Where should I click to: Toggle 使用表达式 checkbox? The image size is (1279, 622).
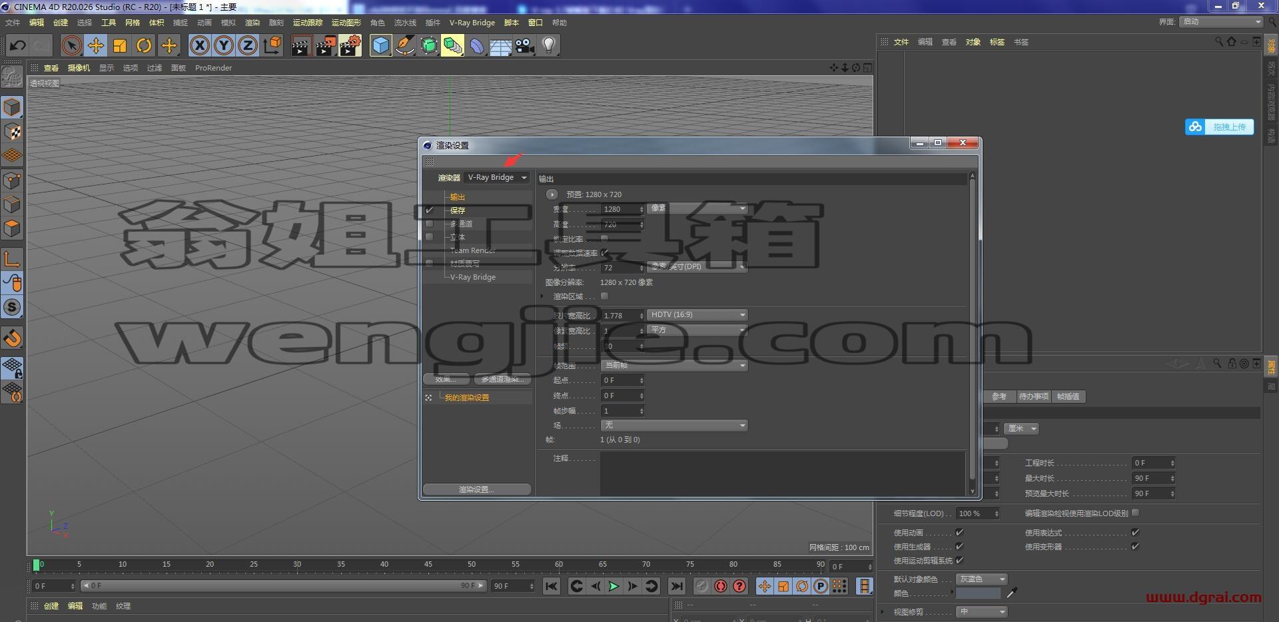[x=1136, y=532]
